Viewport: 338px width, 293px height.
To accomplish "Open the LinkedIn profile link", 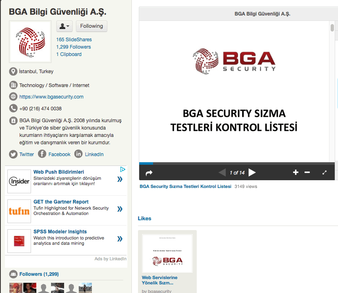I will pyautogui.click(x=94, y=154).
